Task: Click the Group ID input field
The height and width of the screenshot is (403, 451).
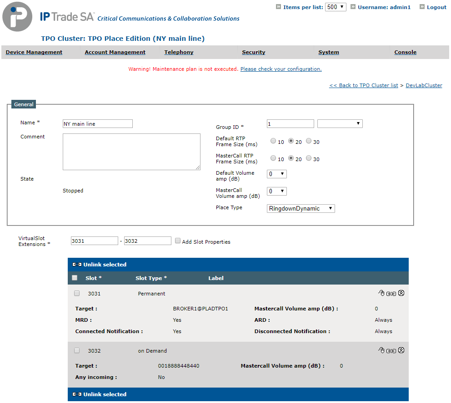Action: tap(291, 124)
